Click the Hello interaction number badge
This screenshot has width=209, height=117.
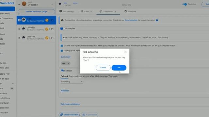coord(19,20)
